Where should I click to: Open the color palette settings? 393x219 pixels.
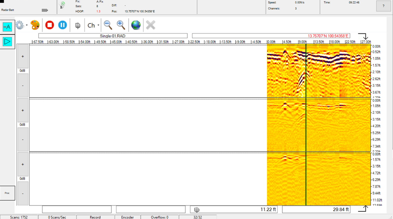35,25
